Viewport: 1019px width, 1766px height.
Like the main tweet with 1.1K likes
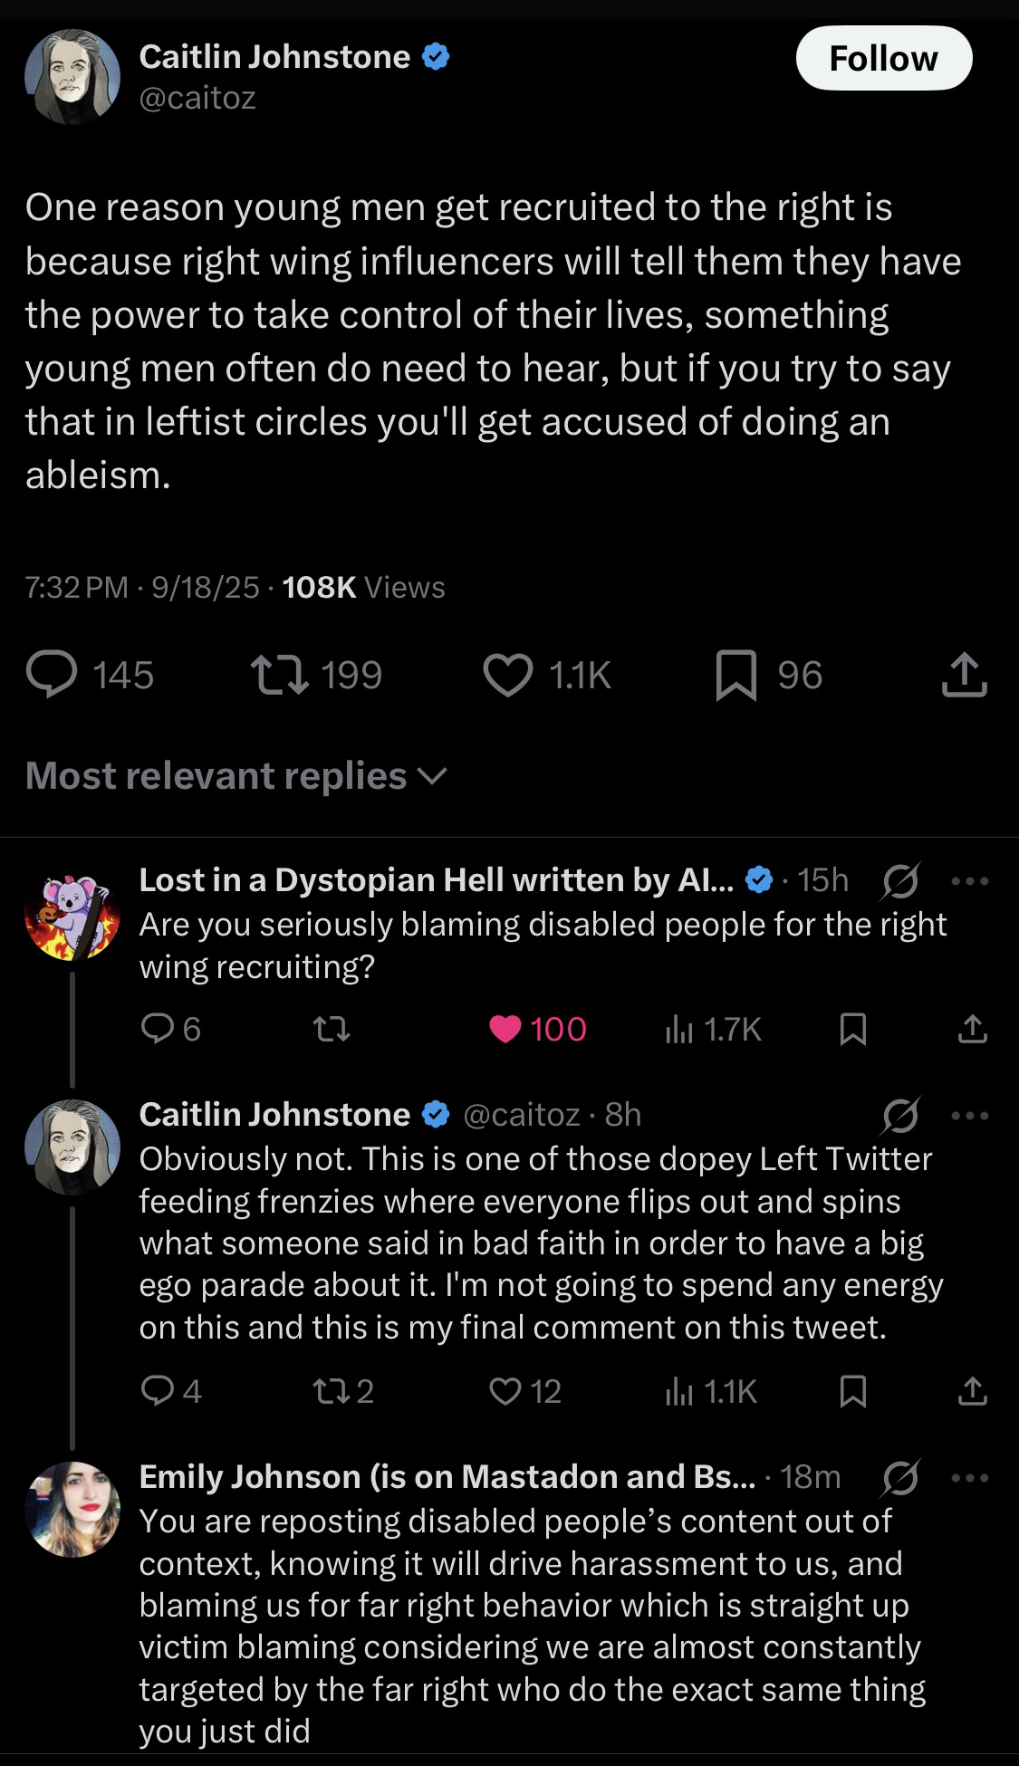(x=508, y=676)
